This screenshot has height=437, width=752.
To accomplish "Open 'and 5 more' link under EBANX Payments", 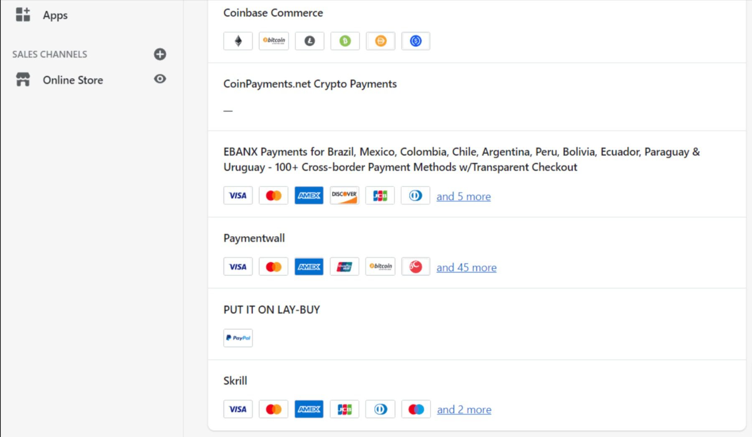I will [463, 196].
